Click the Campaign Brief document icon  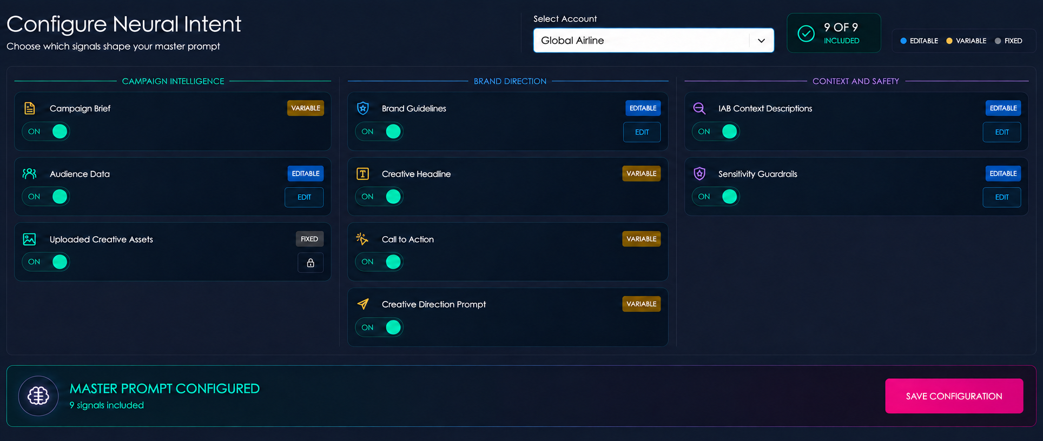click(30, 108)
